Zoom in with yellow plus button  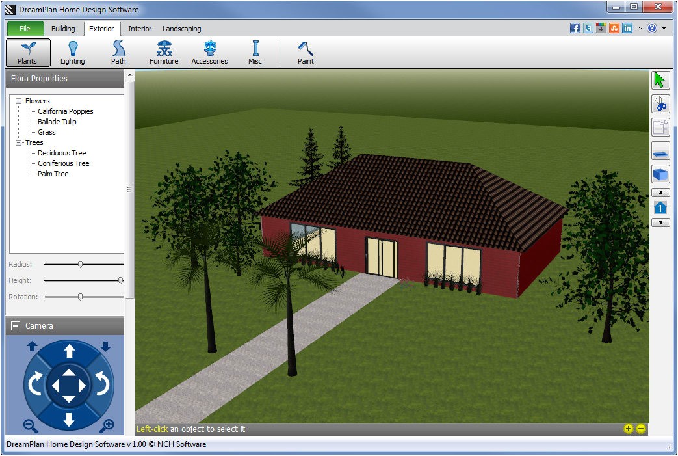pyautogui.click(x=628, y=429)
